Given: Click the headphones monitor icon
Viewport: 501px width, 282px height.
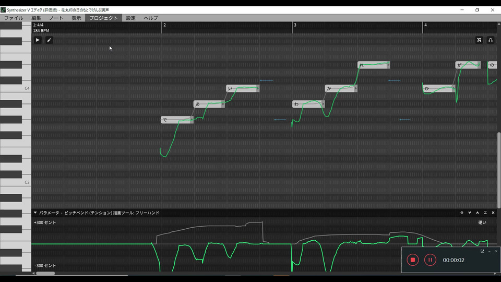Looking at the screenshot, I should pyautogui.click(x=491, y=40).
